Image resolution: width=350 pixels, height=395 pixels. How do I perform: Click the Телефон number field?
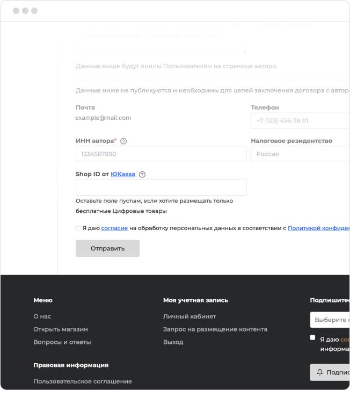click(300, 121)
